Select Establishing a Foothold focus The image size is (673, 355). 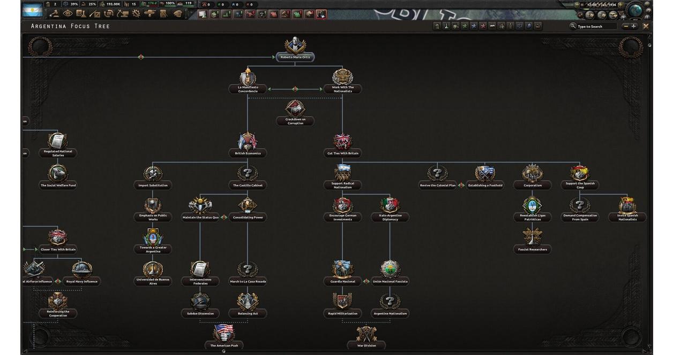pyautogui.click(x=485, y=177)
